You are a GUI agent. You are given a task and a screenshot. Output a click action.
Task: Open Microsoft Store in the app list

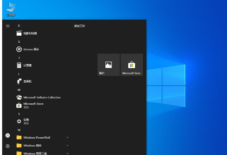click(33, 105)
